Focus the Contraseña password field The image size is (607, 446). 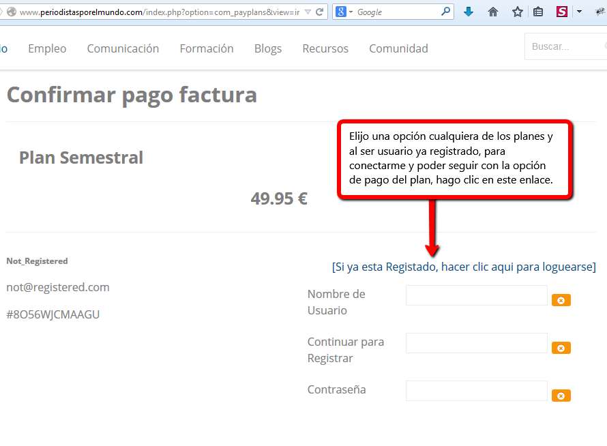(x=476, y=391)
